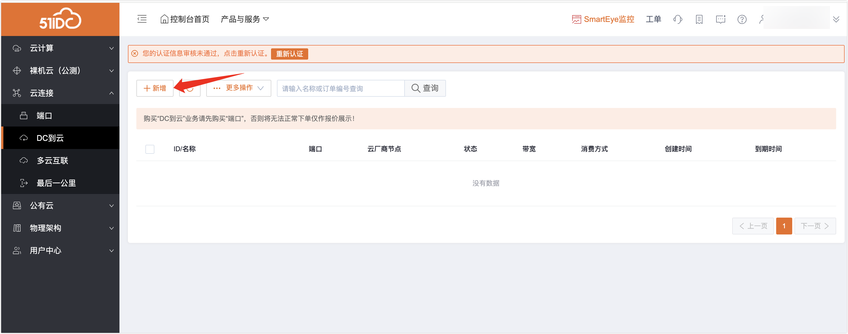Click the help question mark icon
Screen dimensions: 848x334
pyautogui.click(x=742, y=19)
